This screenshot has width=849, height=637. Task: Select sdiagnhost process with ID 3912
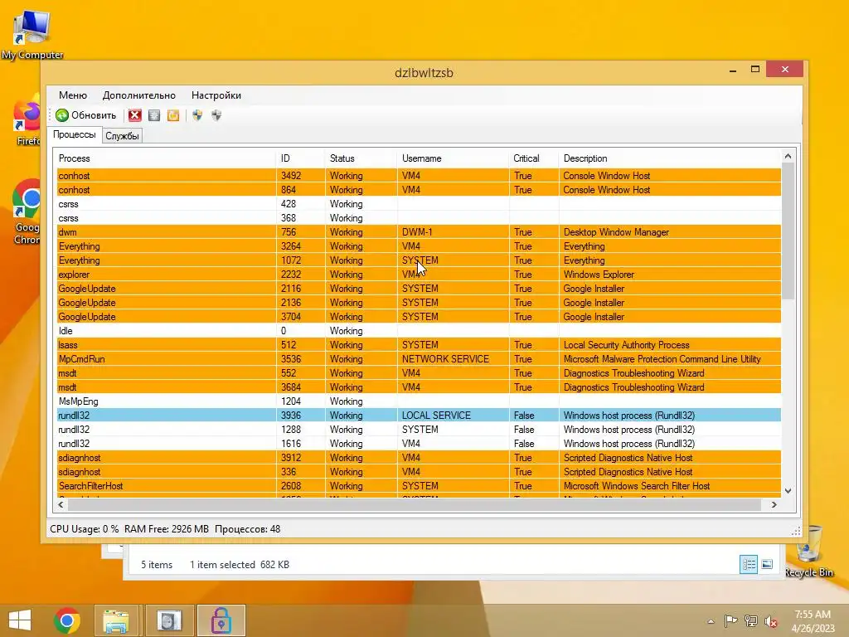point(419,457)
